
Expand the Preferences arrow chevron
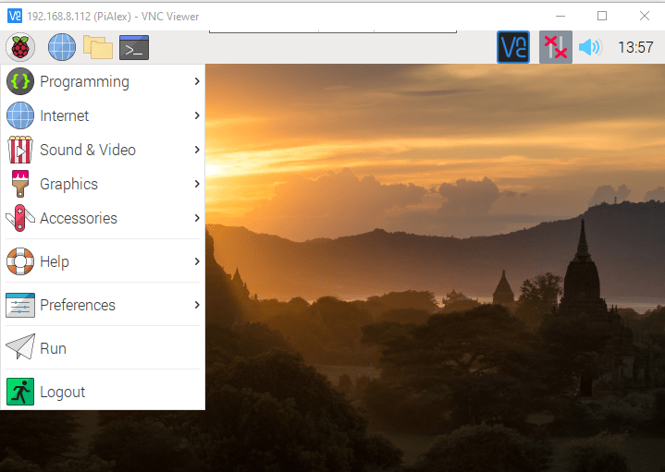197,305
